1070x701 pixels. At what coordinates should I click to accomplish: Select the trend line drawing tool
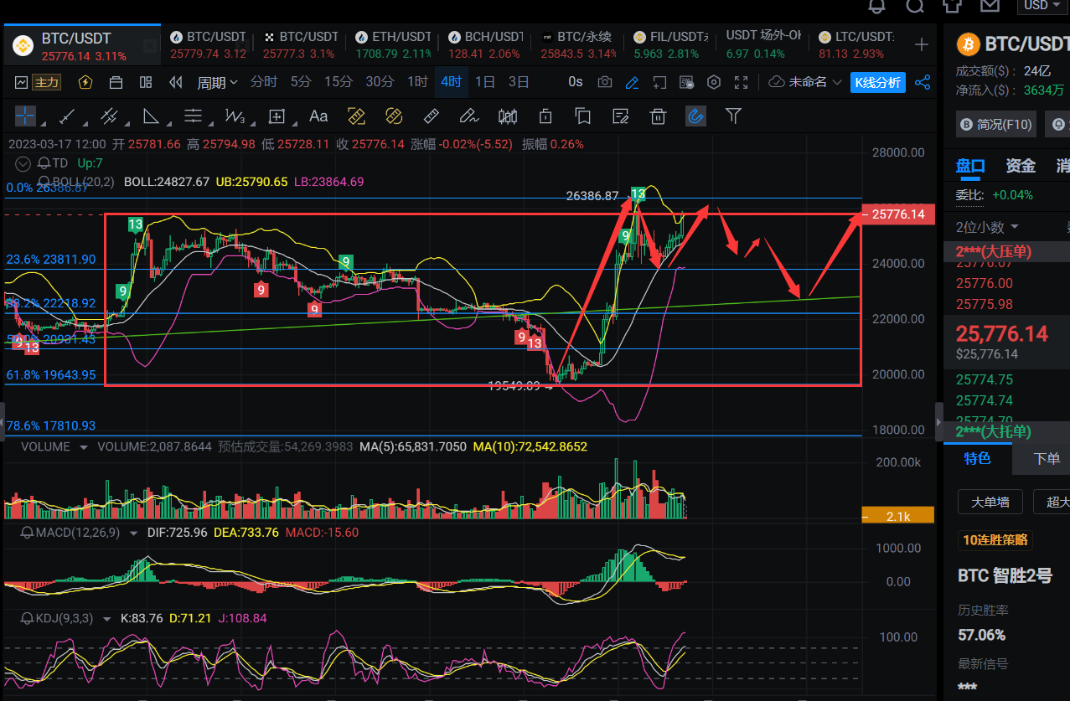tap(67, 116)
